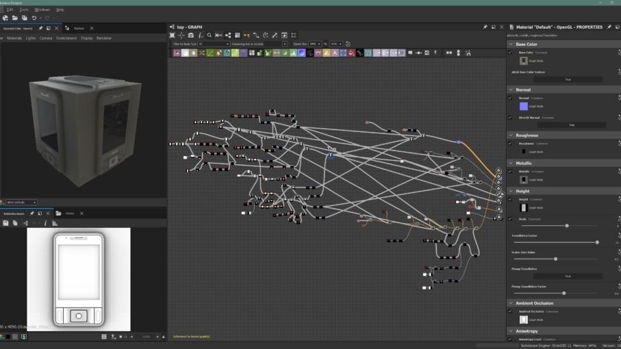The image size is (621, 349).
Task: Adjust the Tessellation Factor slider handle
Action: [597, 242]
